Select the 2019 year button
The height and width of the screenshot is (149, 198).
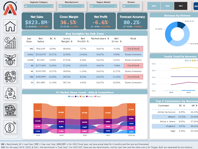pyautogui.click(x=154, y=6)
